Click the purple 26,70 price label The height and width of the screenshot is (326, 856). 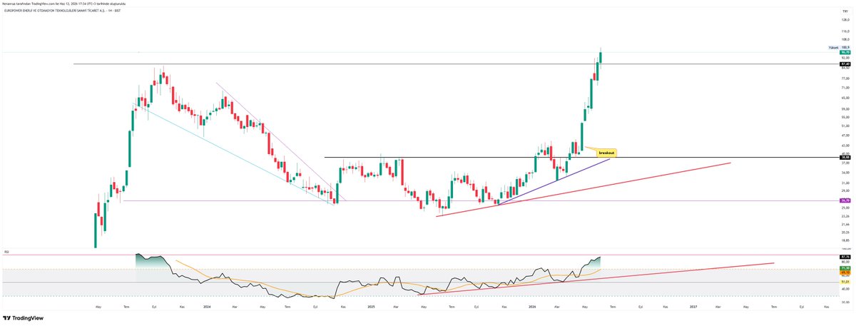[x=845, y=201]
